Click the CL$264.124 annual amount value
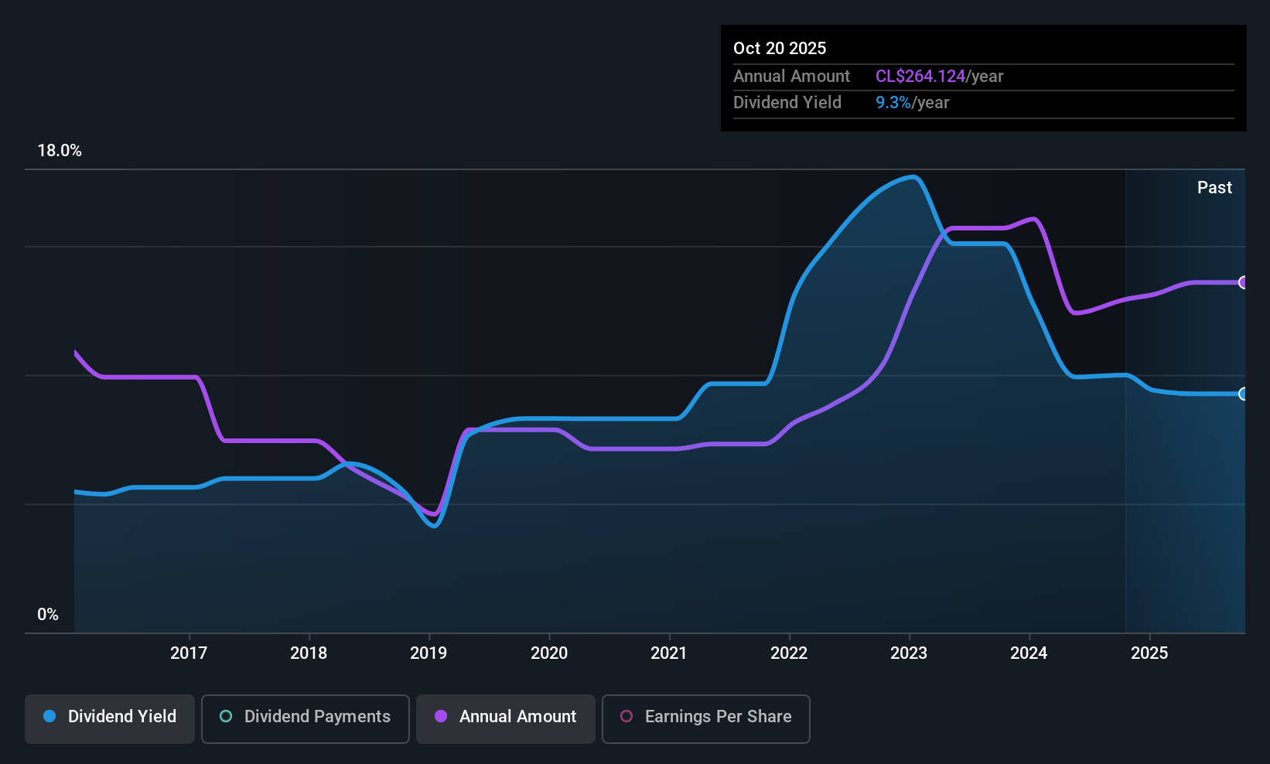 coord(920,76)
